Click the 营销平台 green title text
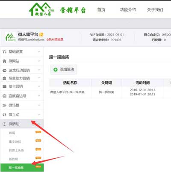The image size is (171, 172). pos(73,10)
